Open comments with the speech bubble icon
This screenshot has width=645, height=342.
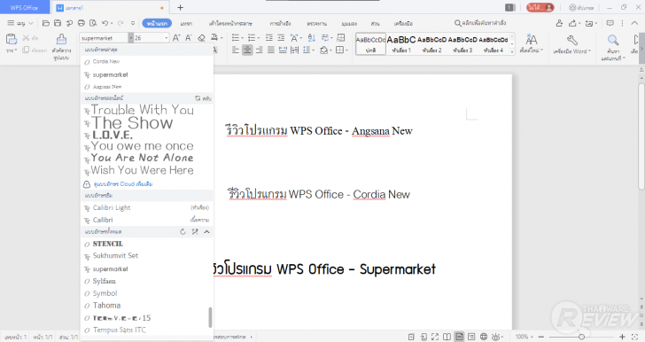[610, 23]
